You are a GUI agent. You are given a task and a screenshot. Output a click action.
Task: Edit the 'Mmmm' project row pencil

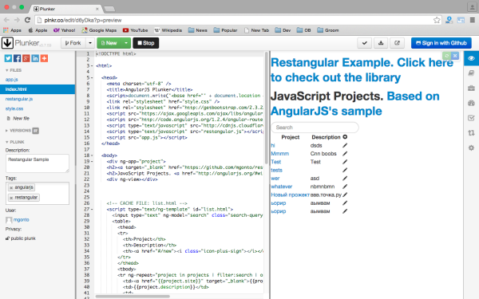[x=345, y=154]
